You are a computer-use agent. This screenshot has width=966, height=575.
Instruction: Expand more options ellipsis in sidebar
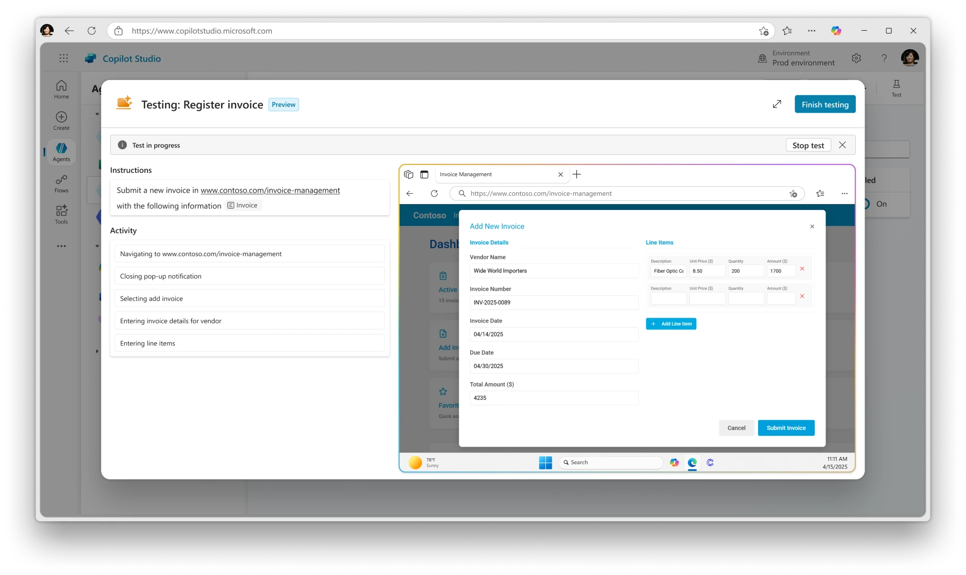tap(61, 246)
